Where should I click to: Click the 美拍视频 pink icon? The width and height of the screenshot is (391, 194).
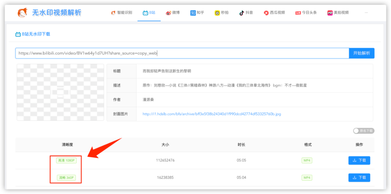(330, 13)
